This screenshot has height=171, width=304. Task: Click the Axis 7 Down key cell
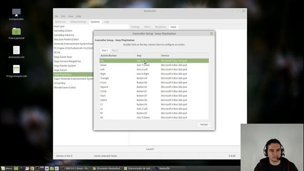coord(143,65)
